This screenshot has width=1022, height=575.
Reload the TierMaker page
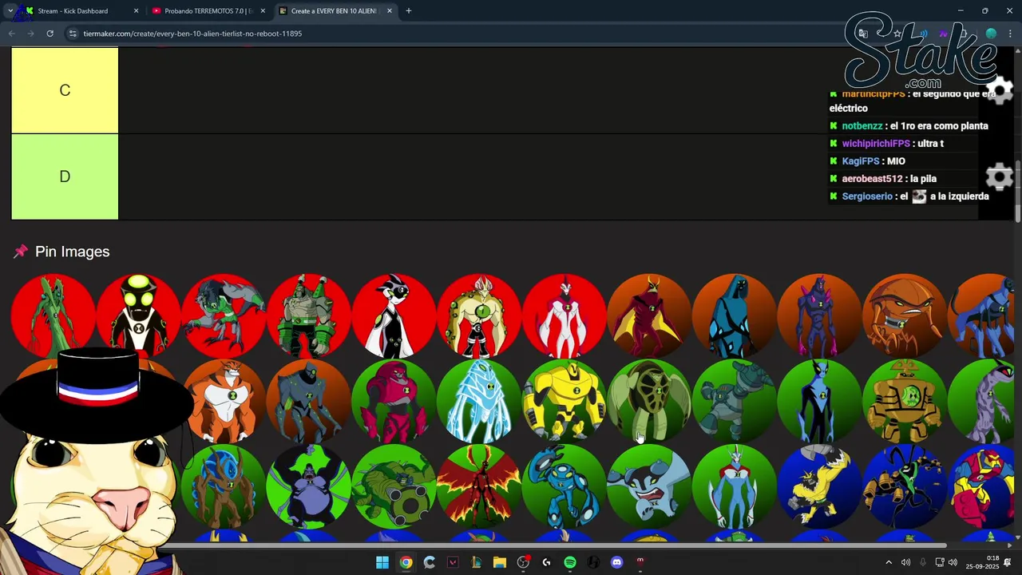pyautogui.click(x=50, y=34)
